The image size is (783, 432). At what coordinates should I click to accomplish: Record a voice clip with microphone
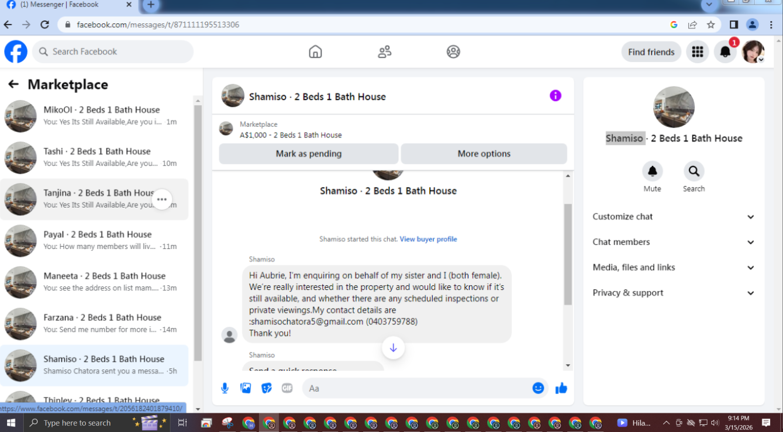(225, 388)
